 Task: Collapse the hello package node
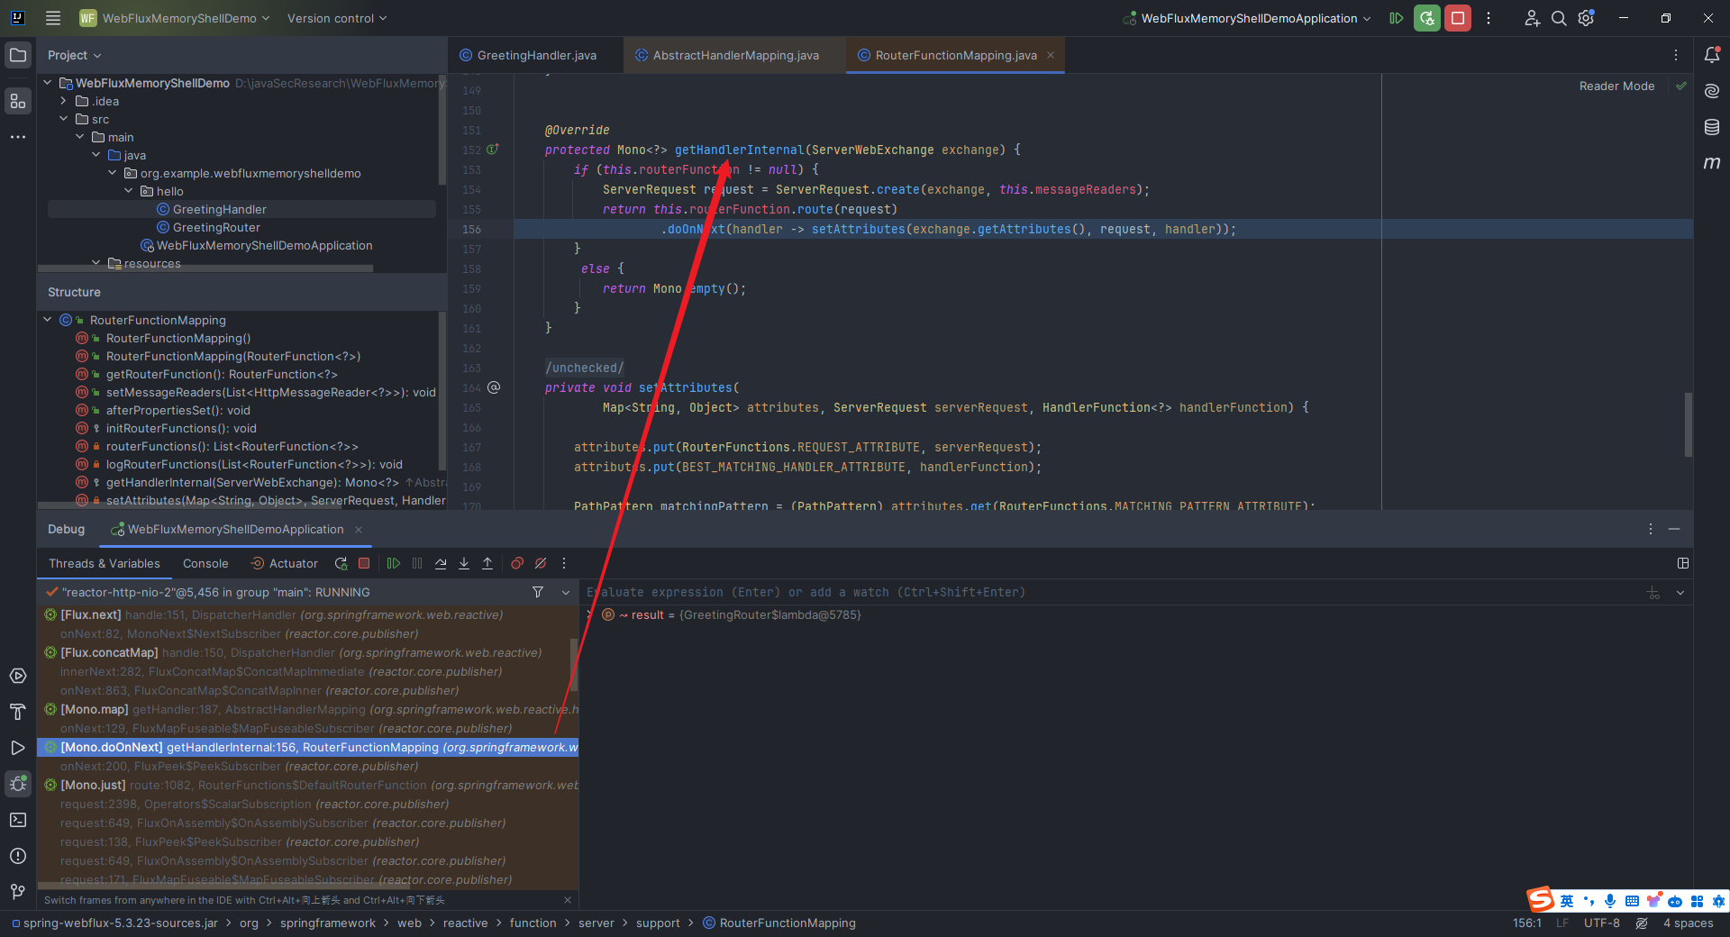[129, 191]
